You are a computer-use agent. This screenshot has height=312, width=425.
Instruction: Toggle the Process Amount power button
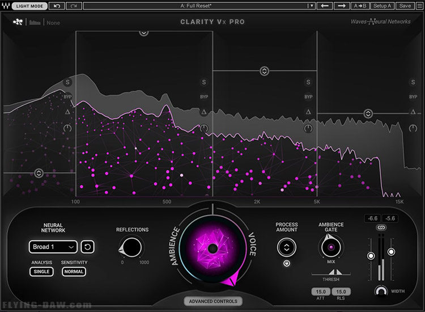coord(287,263)
